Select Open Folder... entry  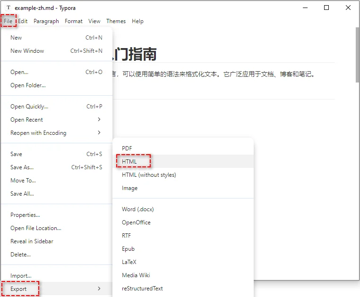coord(57,85)
